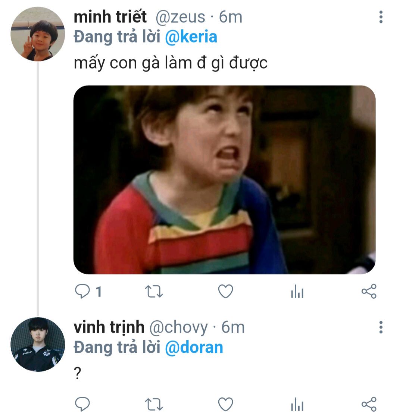Share minh triết's tweet
Screen dimensions: 403x418
[x=369, y=292]
